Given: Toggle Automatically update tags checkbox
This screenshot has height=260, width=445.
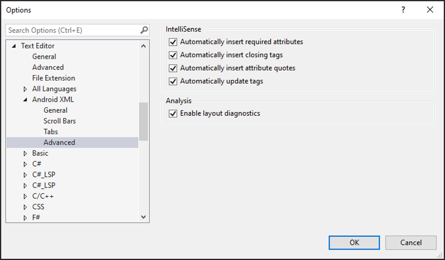Looking at the screenshot, I should [173, 81].
